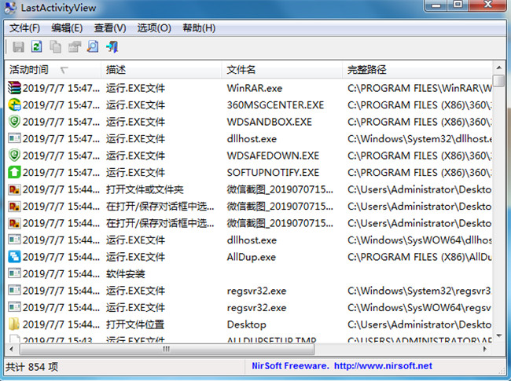Select the C:\Windows\SysWOW64\regsv path cell

point(420,307)
